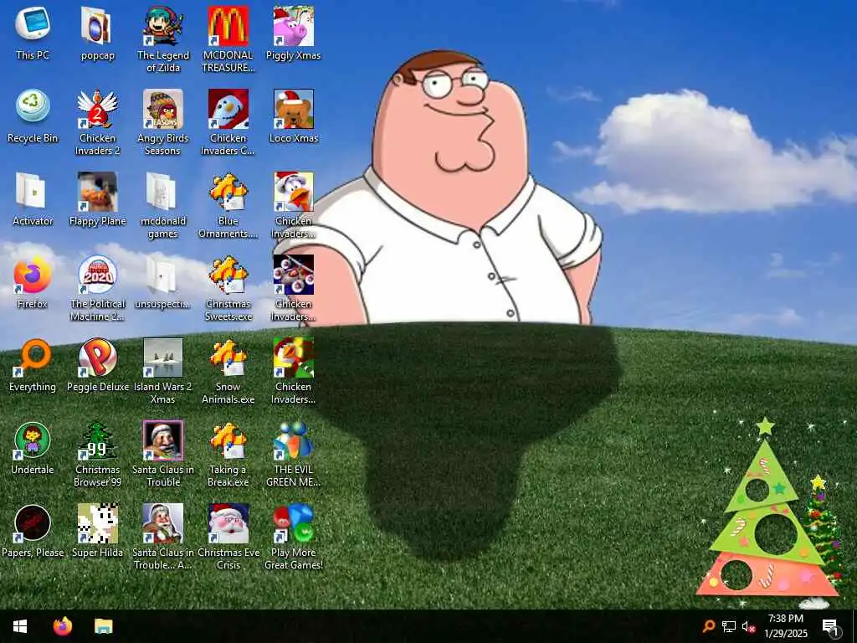Open the clock showing 7:38 PM

click(x=785, y=626)
